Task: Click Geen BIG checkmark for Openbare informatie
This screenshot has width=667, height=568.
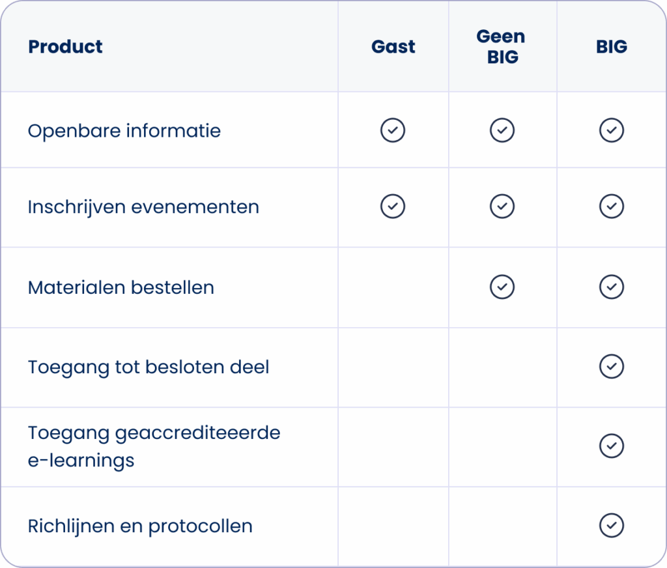Action: click(502, 130)
